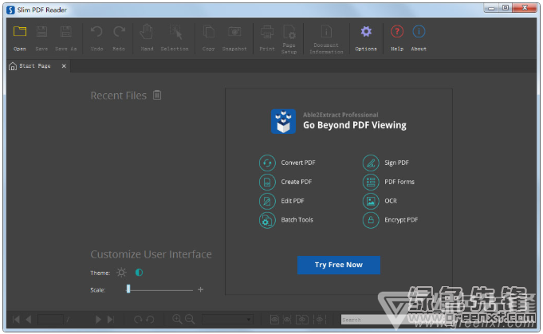Click the Print icon

(267, 32)
